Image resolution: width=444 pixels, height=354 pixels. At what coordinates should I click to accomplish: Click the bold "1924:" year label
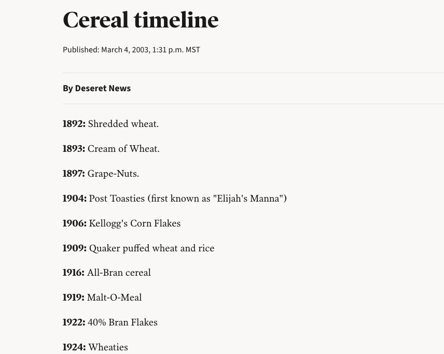(74, 347)
